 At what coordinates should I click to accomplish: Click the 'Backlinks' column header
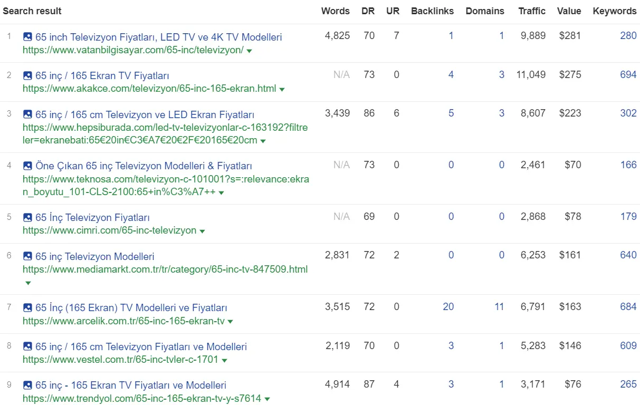(x=432, y=11)
